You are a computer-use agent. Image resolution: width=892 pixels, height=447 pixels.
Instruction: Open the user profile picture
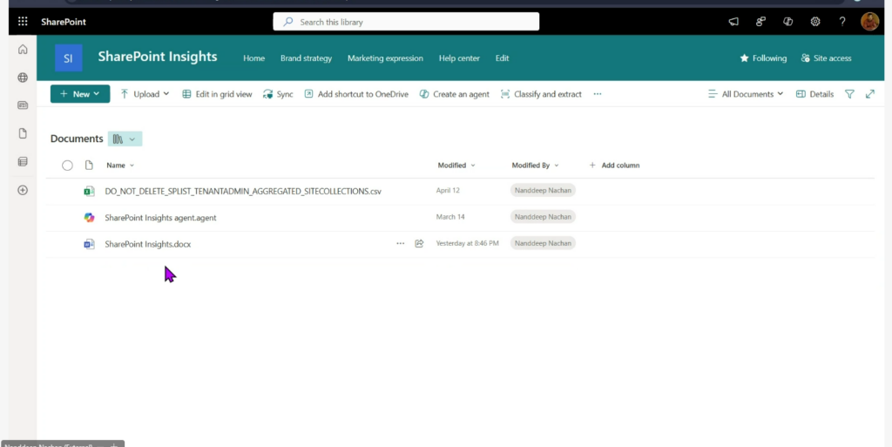click(870, 22)
